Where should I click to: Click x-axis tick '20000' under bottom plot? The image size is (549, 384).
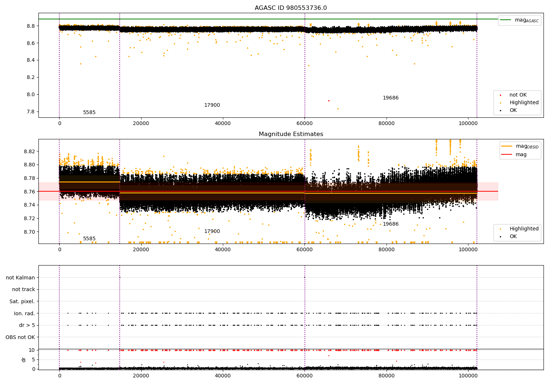coord(141,376)
